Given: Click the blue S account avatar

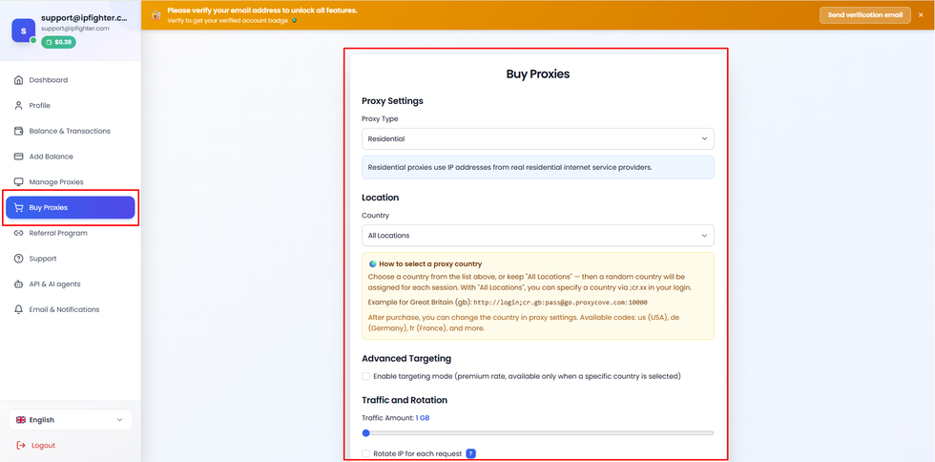Looking at the screenshot, I should pos(23,31).
